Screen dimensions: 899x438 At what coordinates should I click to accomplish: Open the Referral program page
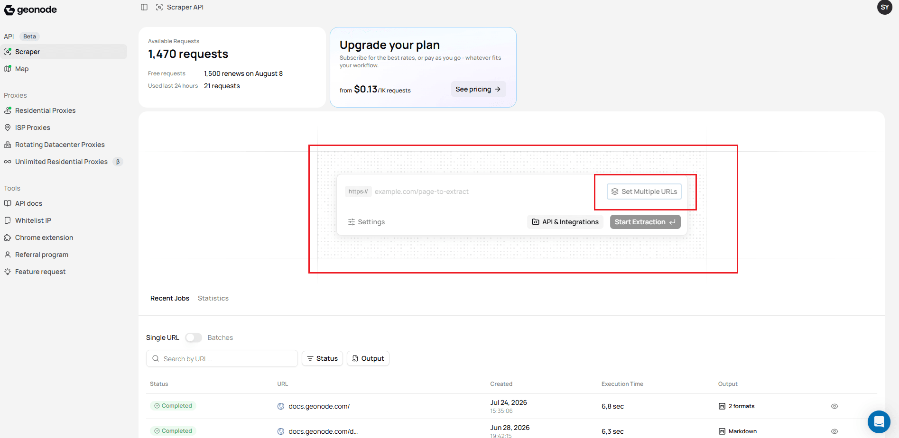point(64,255)
